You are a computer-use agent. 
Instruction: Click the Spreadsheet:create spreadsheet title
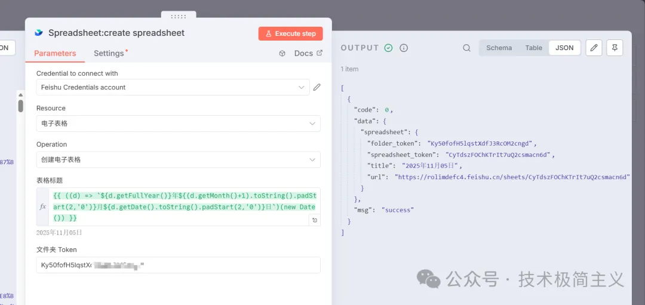point(116,33)
